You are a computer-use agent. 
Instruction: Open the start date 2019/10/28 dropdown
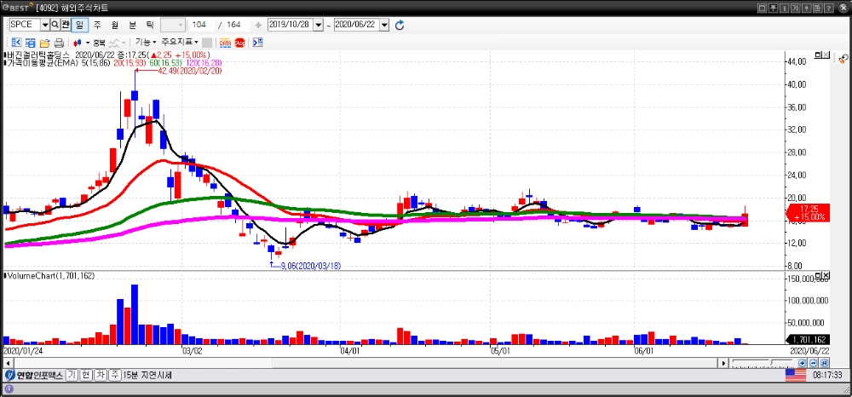[319, 26]
